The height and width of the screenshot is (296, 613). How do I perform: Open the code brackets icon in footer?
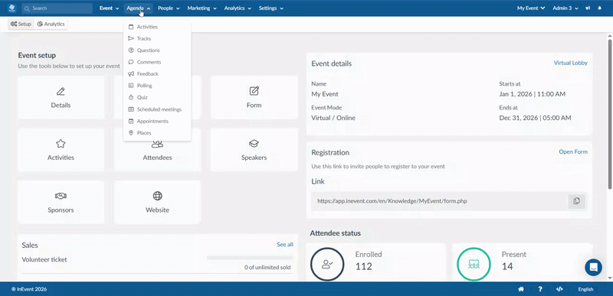[x=559, y=289]
